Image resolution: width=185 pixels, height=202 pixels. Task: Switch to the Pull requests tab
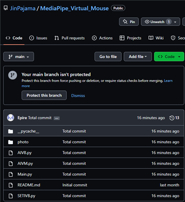[69, 38]
